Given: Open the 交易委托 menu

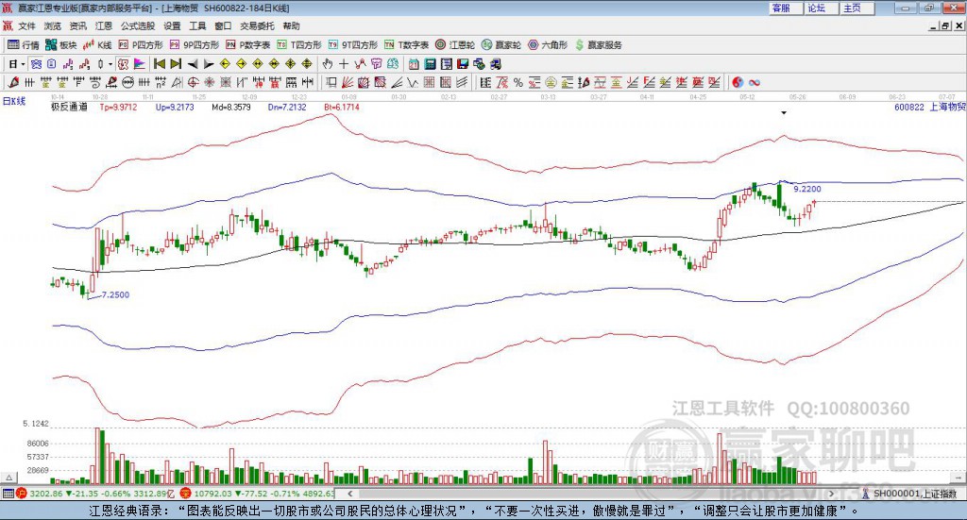Looking at the screenshot, I should click(x=257, y=25).
